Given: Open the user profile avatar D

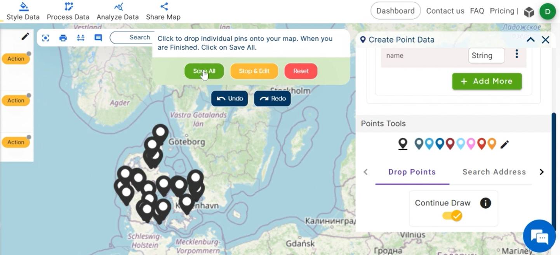Looking at the screenshot, I should (548, 11).
